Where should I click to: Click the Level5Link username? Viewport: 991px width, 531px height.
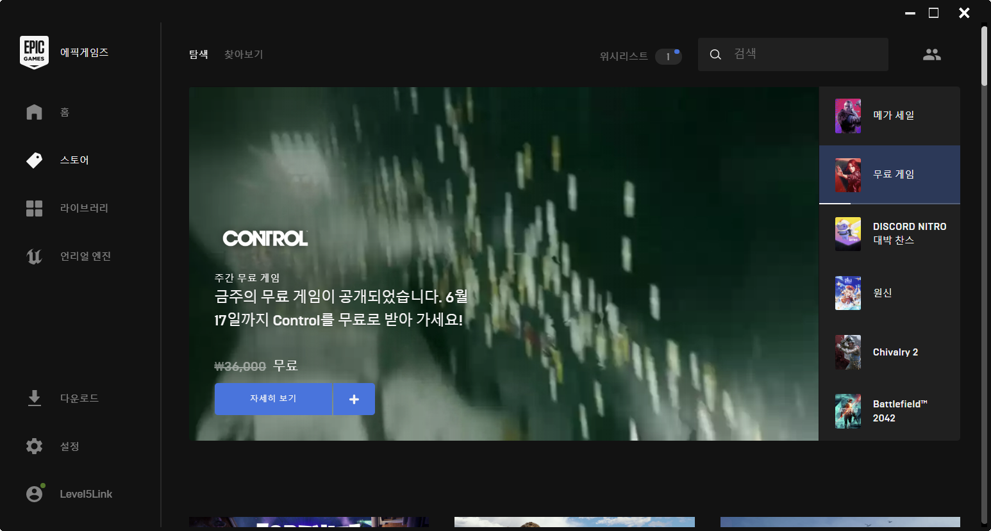click(x=86, y=494)
